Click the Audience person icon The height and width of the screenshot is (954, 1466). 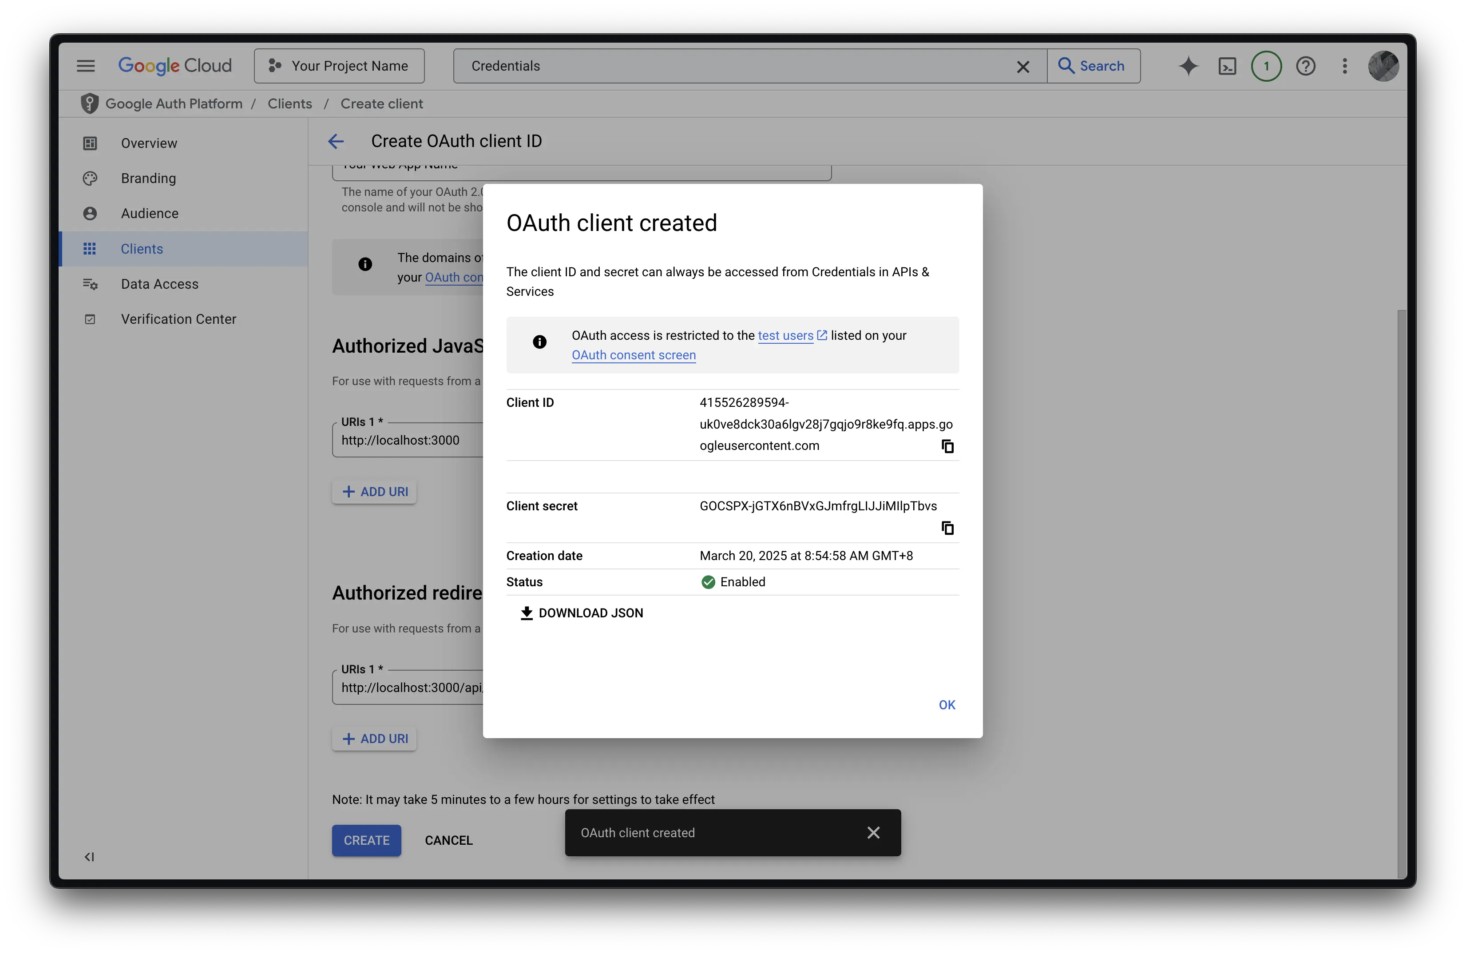(90, 213)
